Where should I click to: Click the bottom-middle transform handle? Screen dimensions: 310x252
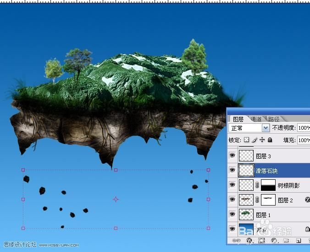(116, 228)
